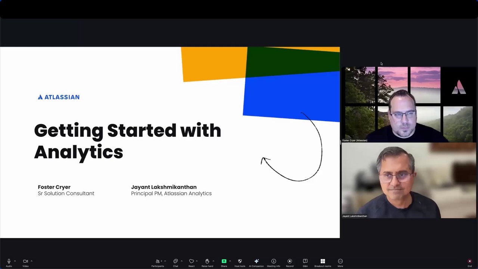Open the React heart menu

192,263
